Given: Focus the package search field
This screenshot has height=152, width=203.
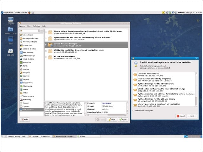Looking at the screenshot, I should pyautogui.click(x=29, y=31).
